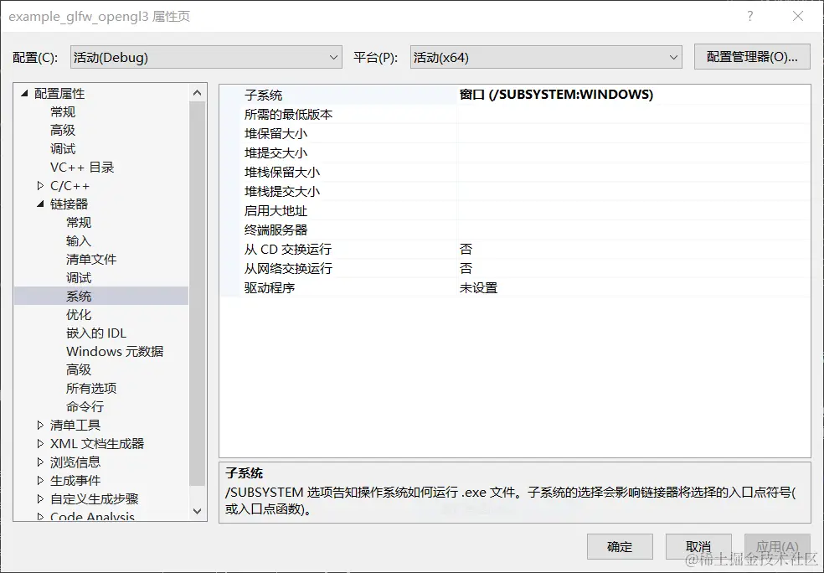This screenshot has height=573, width=824.
Task: Select 所有选项 under 链接器
Action: 91,388
